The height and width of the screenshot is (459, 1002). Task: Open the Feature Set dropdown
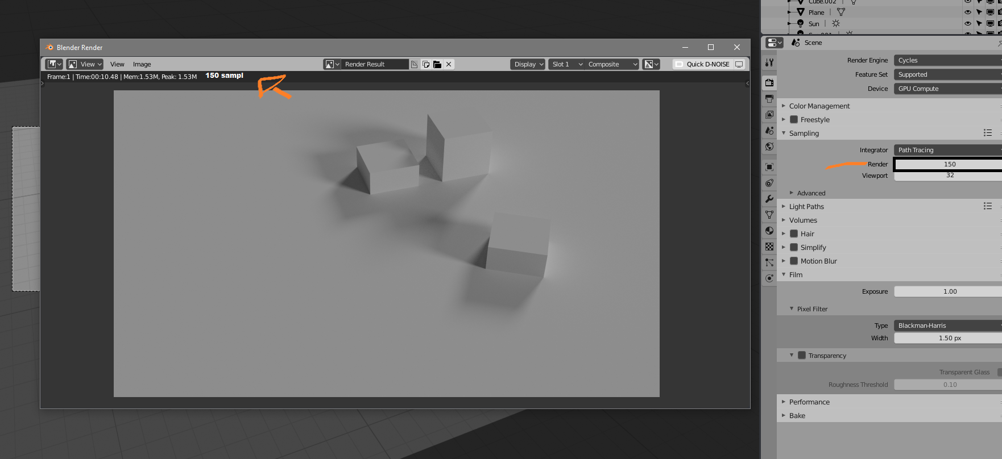click(948, 74)
